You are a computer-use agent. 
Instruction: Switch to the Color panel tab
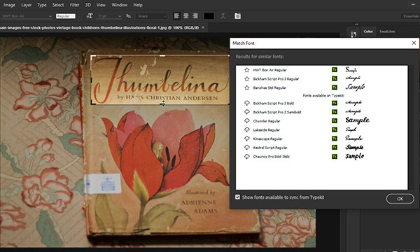click(368, 31)
